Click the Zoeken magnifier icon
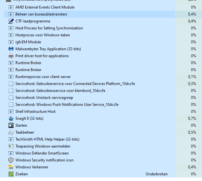 (11, 174)
